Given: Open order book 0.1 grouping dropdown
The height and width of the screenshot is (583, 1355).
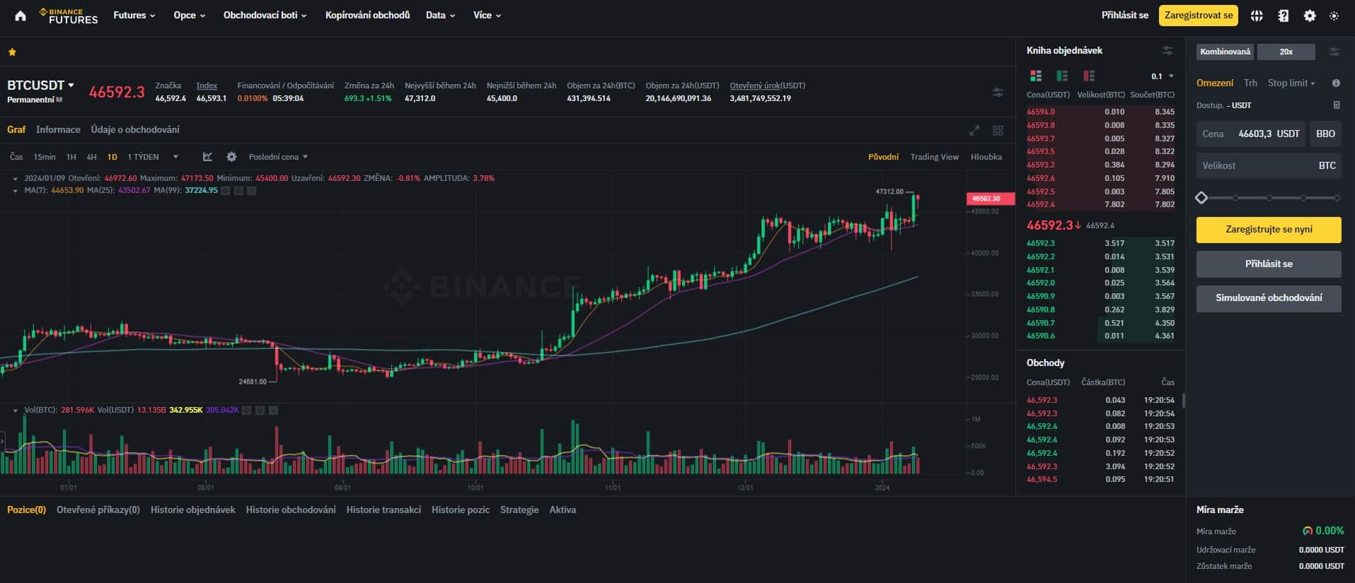Looking at the screenshot, I should tap(1163, 76).
